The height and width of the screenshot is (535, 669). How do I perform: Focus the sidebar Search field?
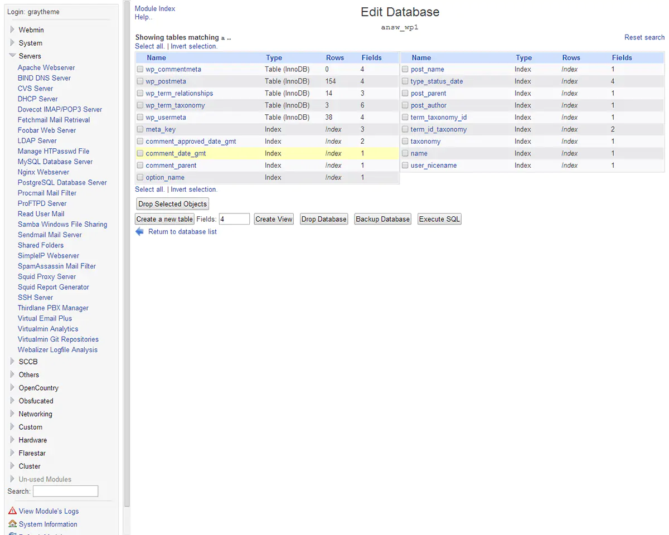(65, 491)
